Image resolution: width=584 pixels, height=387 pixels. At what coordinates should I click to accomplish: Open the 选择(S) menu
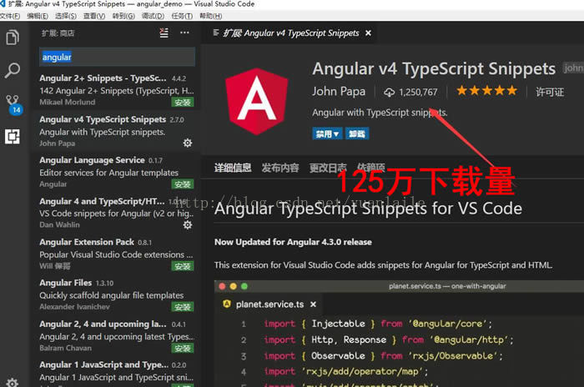pyautogui.click(x=66, y=16)
